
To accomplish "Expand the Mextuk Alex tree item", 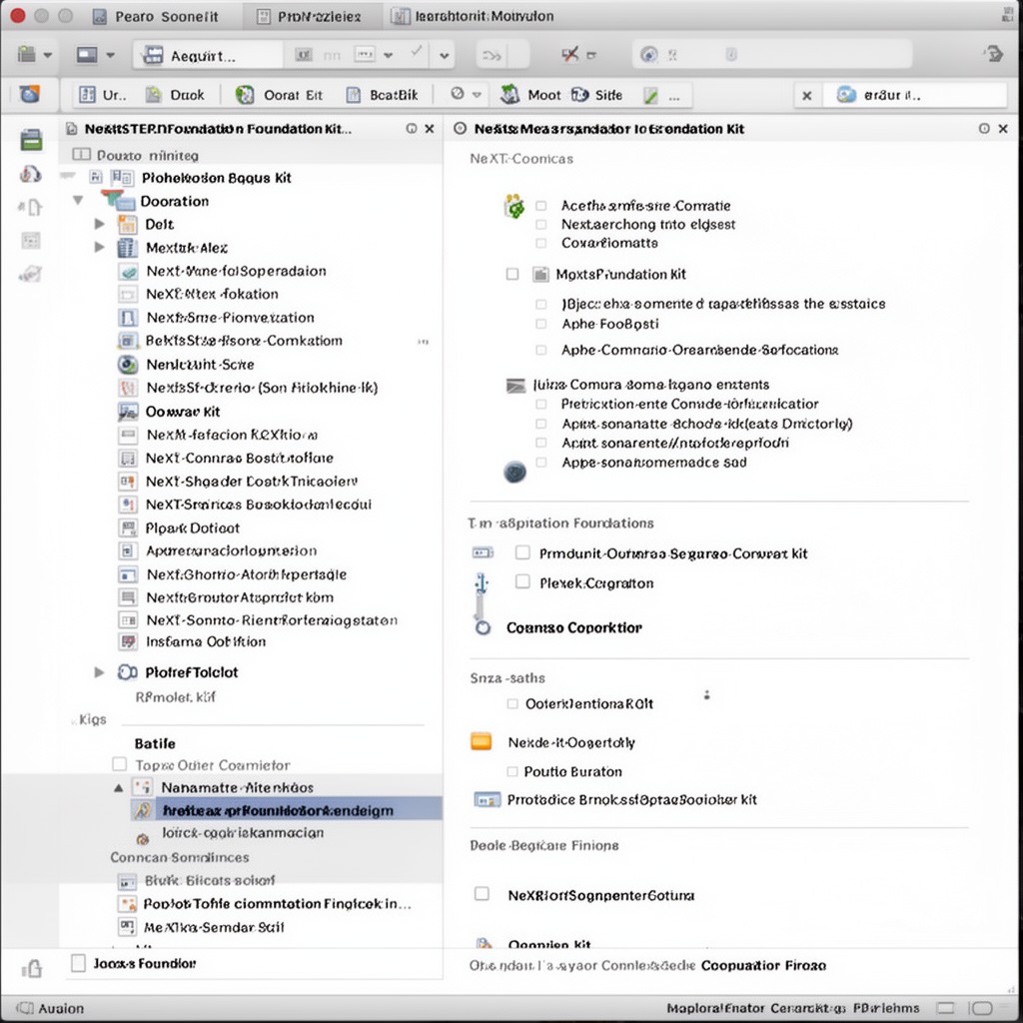I will 100,248.
